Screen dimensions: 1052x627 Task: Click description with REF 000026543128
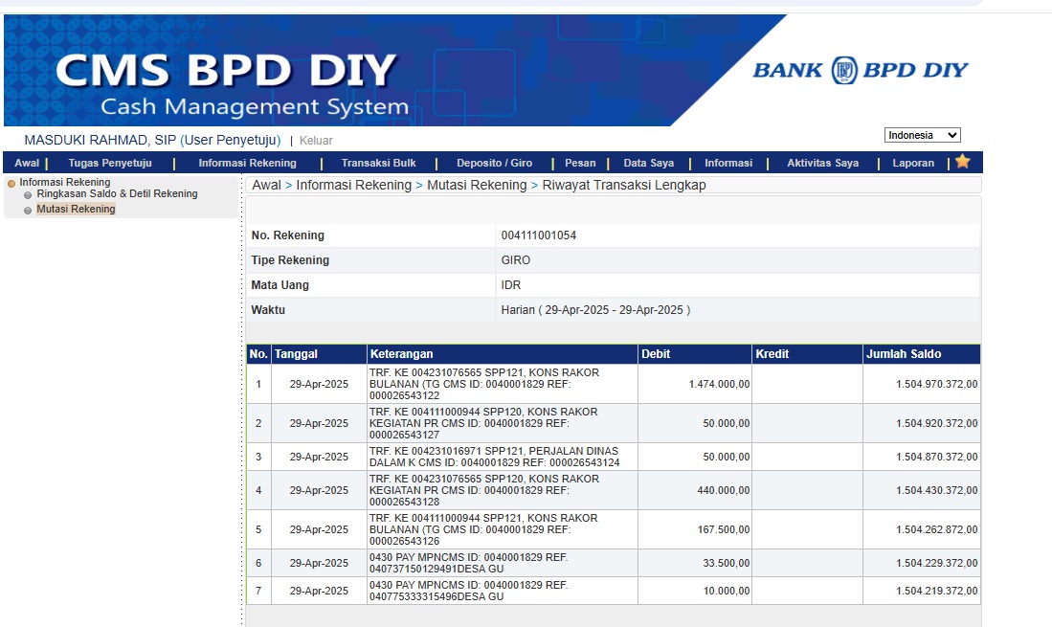[484, 490]
